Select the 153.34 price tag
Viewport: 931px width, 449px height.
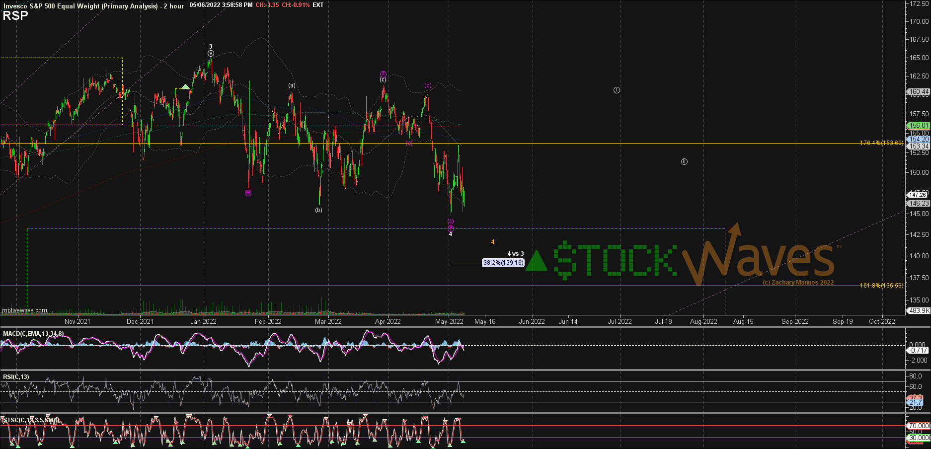coord(919,147)
